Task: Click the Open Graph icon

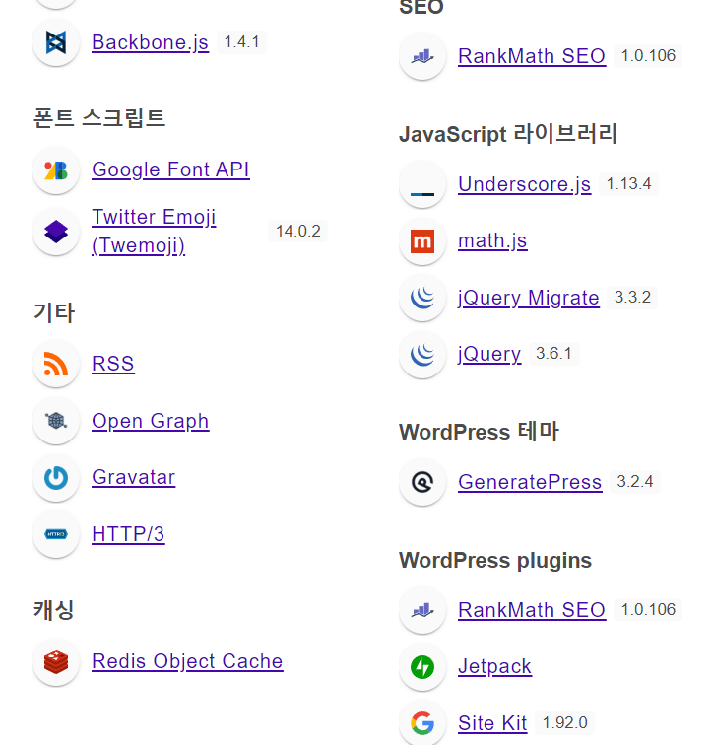Action: click(56, 421)
